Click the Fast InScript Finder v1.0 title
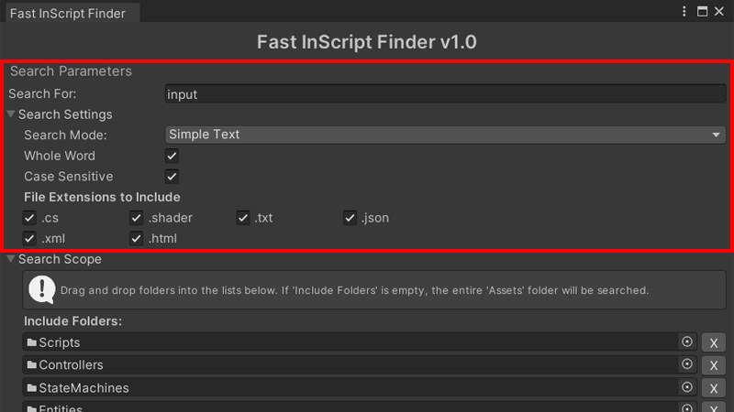Screen dimensions: 734x412 tap(366, 42)
